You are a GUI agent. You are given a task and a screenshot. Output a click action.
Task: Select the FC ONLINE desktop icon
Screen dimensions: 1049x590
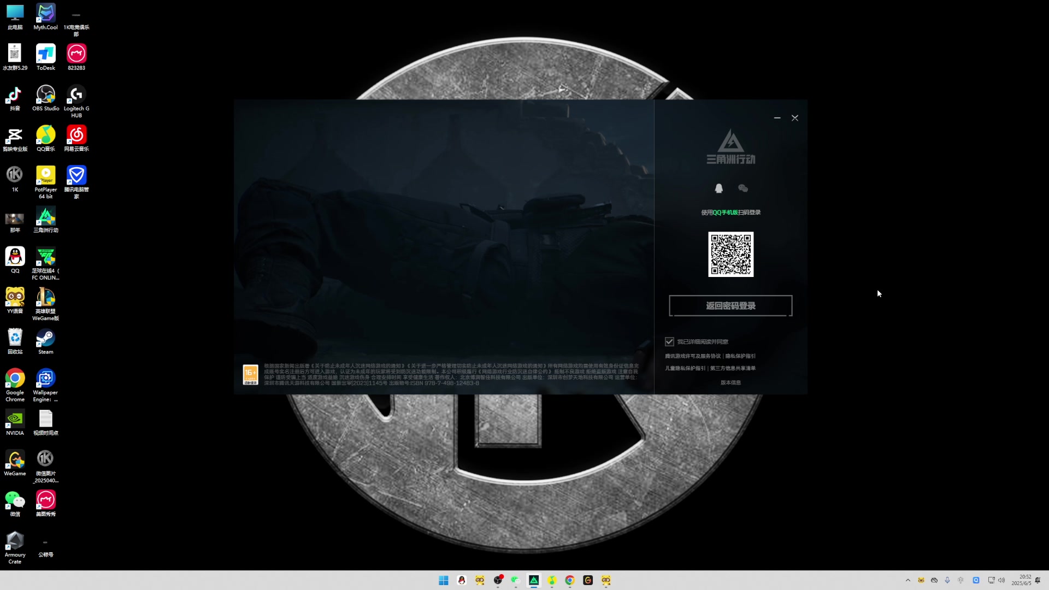point(45,264)
